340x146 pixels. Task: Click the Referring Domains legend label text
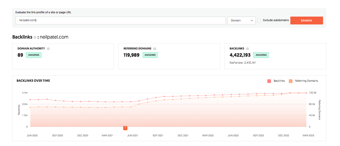306,81
